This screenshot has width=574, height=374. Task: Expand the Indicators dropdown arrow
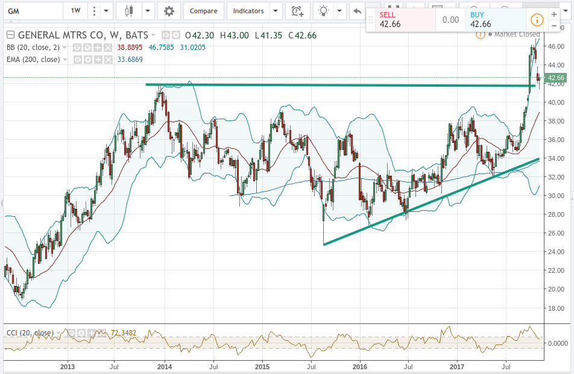(276, 11)
